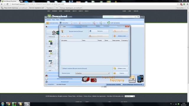Click the video category folder icon in sidebar header
Image resolution: width=189 pixels, height=106 pixels.
pyautogui.click(x=47, y=26)
